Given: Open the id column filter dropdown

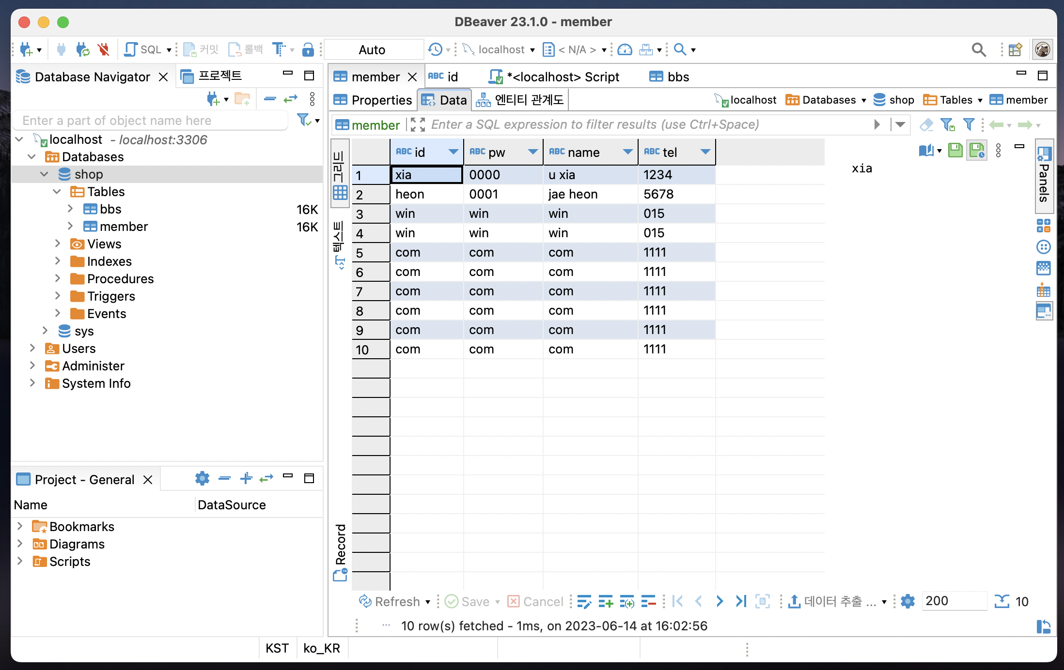Looking at the screenshot, I should 454,152.
